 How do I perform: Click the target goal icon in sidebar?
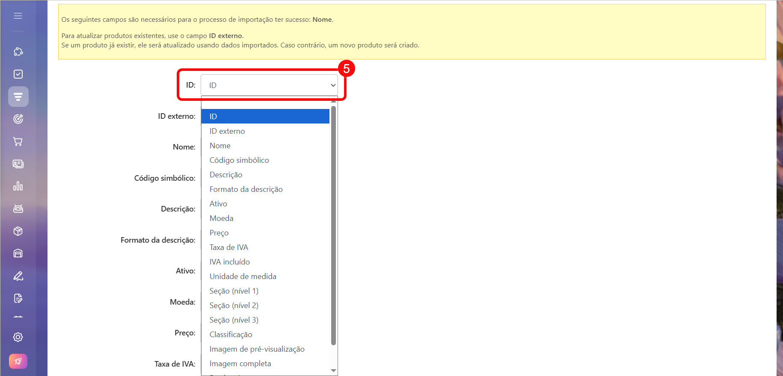[18, 119]
